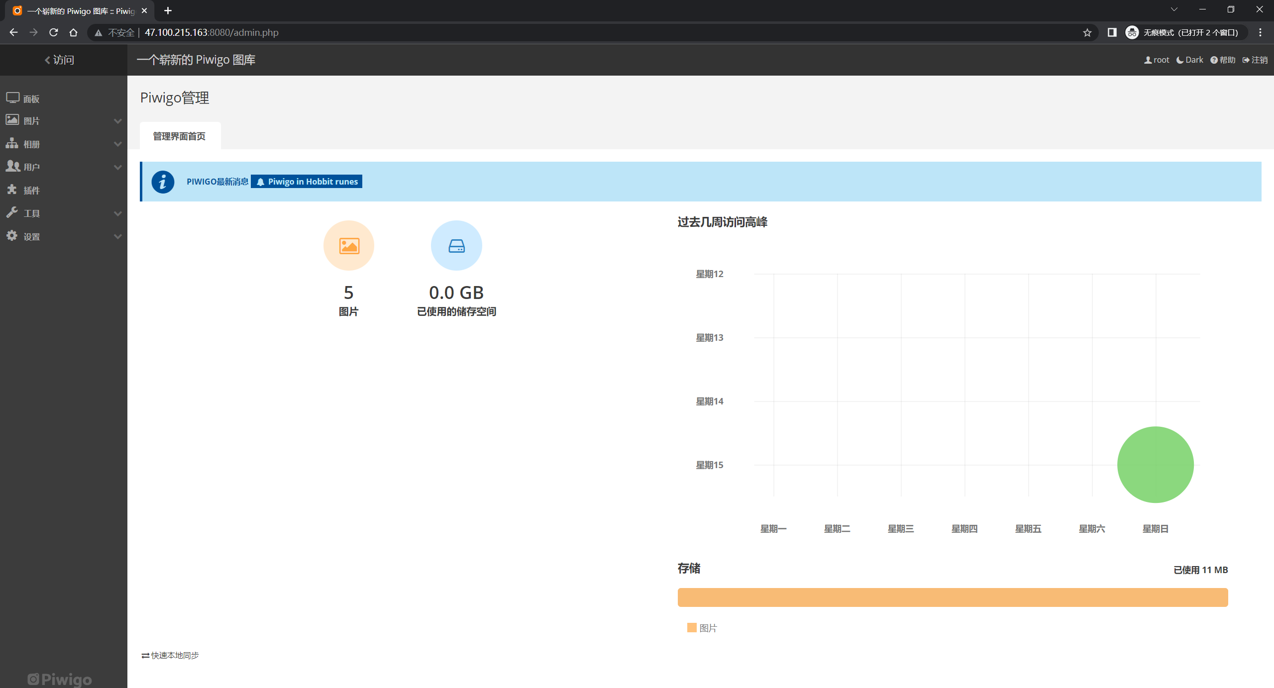
Task: Select the 管理界面首页 tab
Action: 179,136
